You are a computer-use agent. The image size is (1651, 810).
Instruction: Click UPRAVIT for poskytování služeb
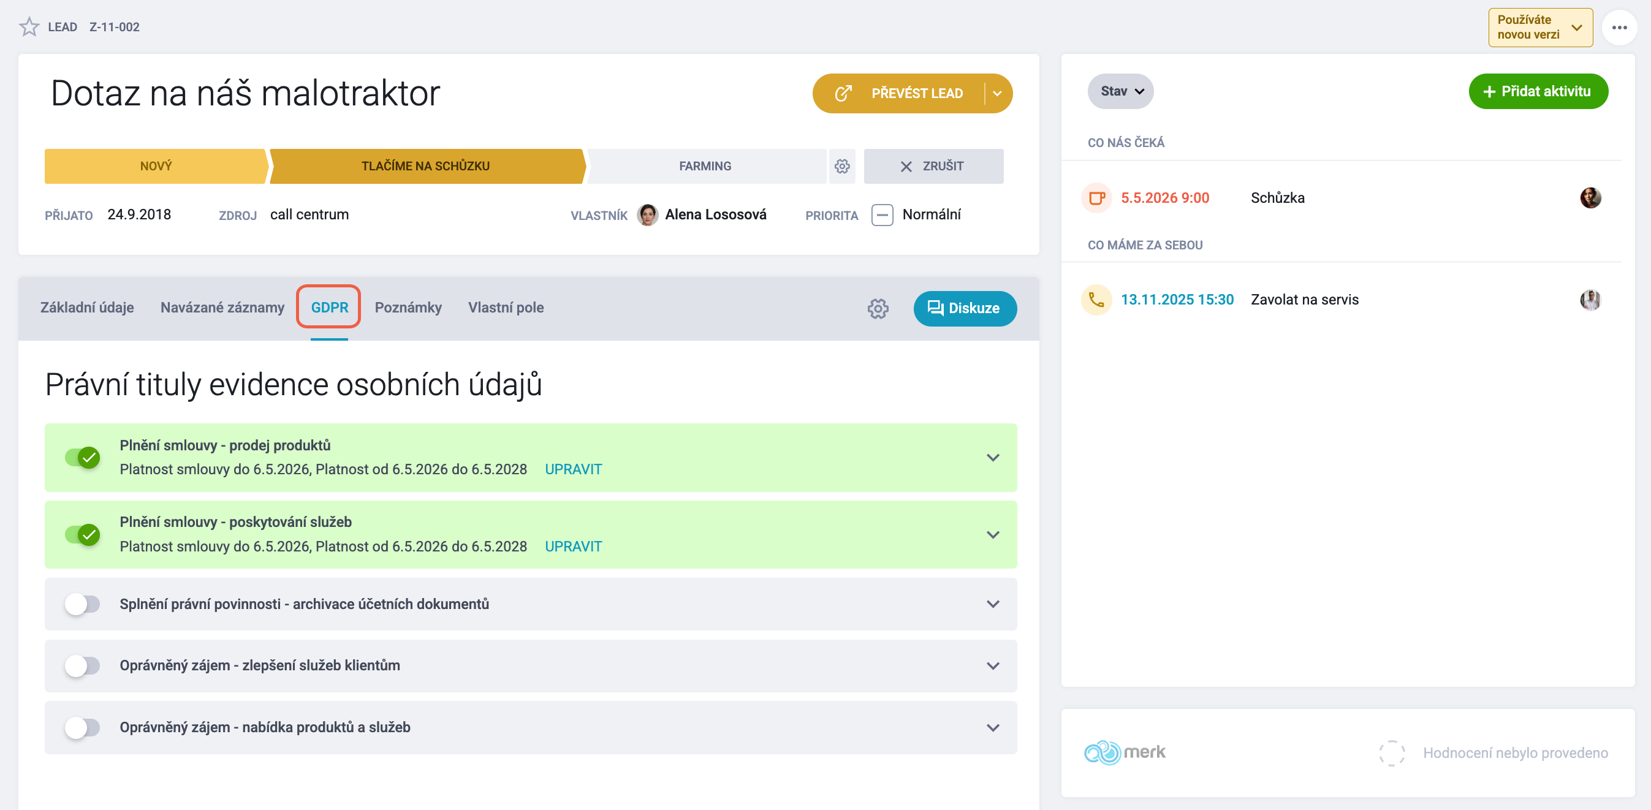click(573, 547)
